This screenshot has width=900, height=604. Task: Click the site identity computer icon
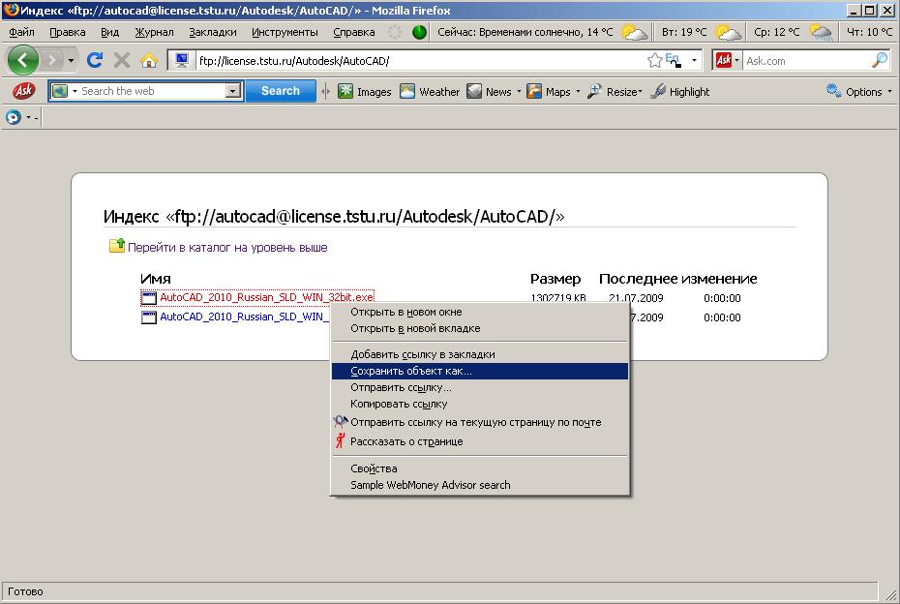(181, 60)
